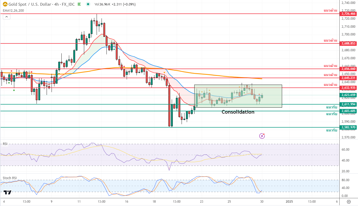Click the 2,740.000 price axis label
Image resolution: width=358 pixels, height=206 pixels.
pos(348,3)
